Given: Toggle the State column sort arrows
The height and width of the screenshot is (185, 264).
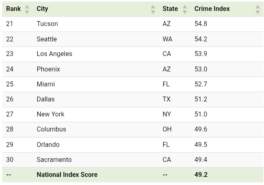Looking at the screenshot, I should (x=185, y=9).
